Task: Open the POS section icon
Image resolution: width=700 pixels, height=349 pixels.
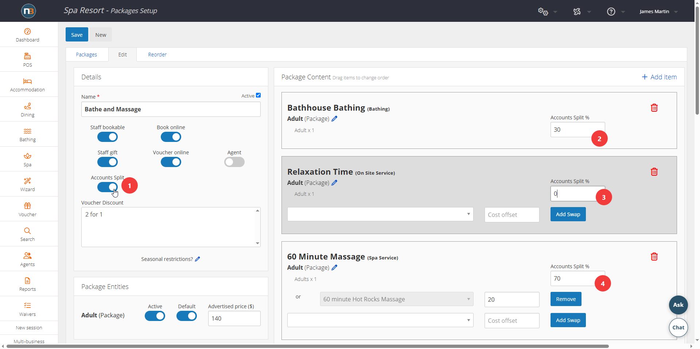Action: point(27,56)
